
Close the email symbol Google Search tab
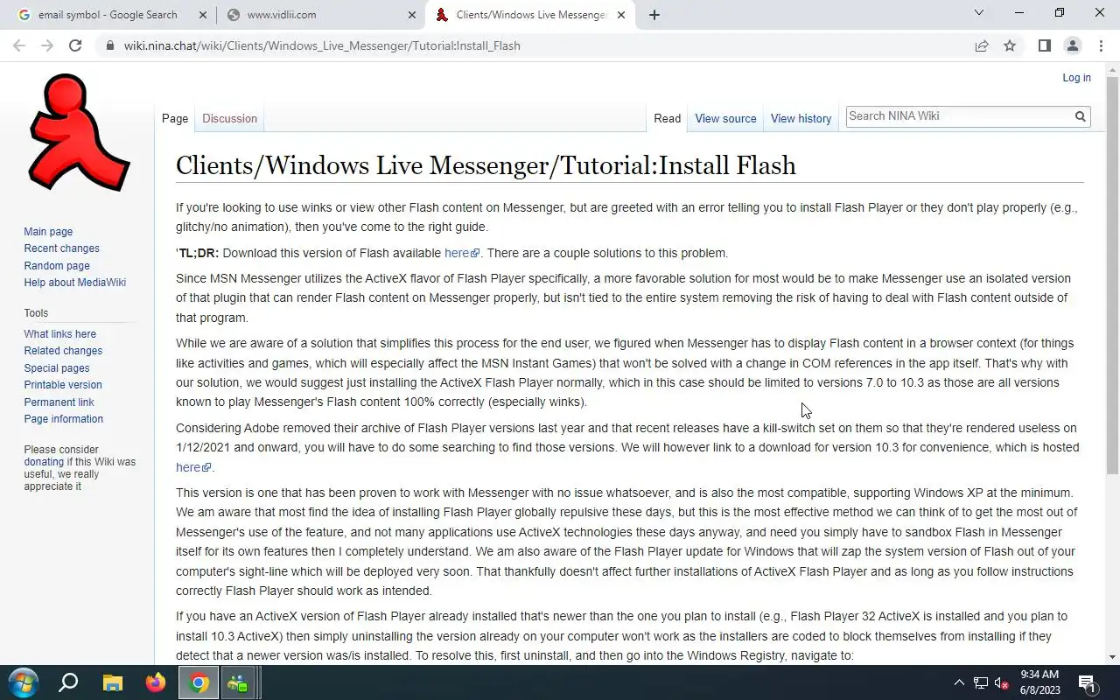[x=203, y=15]
